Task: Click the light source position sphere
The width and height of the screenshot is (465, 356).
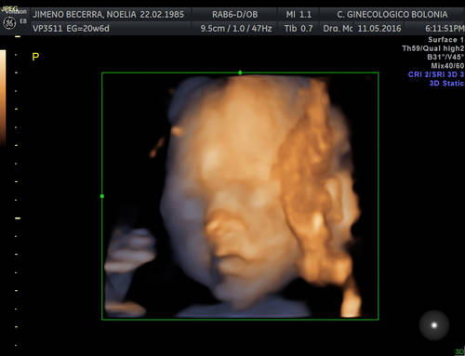Action: point(434,325)
